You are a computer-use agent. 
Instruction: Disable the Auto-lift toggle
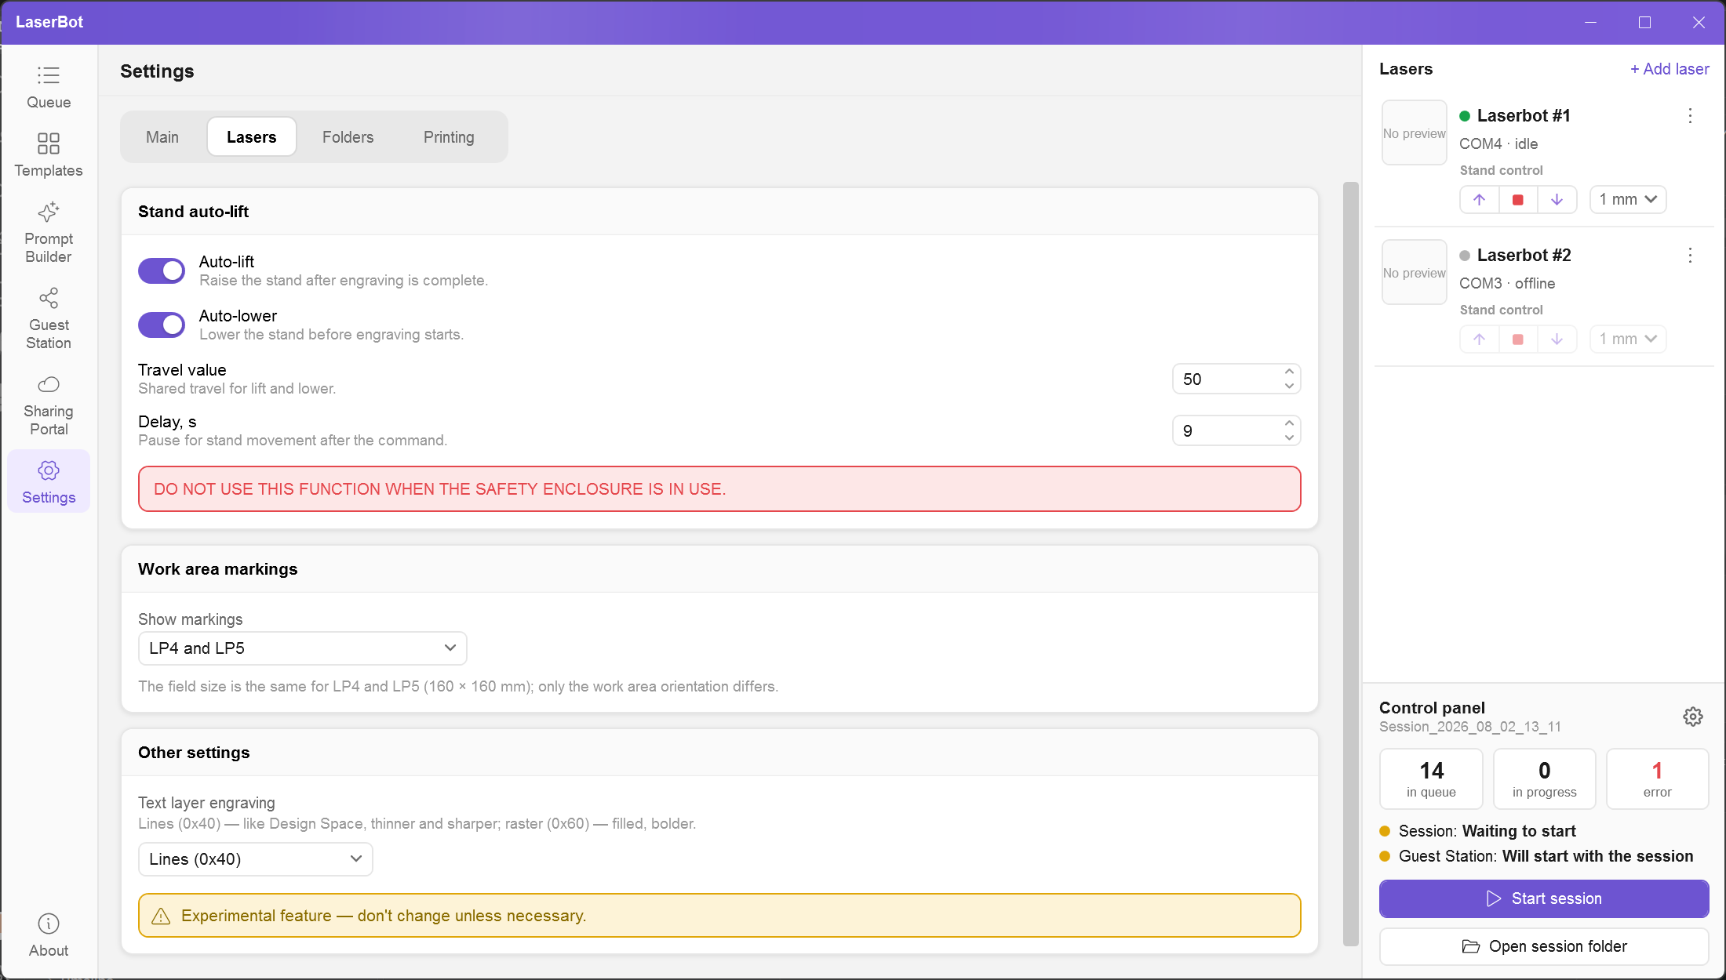point(162,271)
